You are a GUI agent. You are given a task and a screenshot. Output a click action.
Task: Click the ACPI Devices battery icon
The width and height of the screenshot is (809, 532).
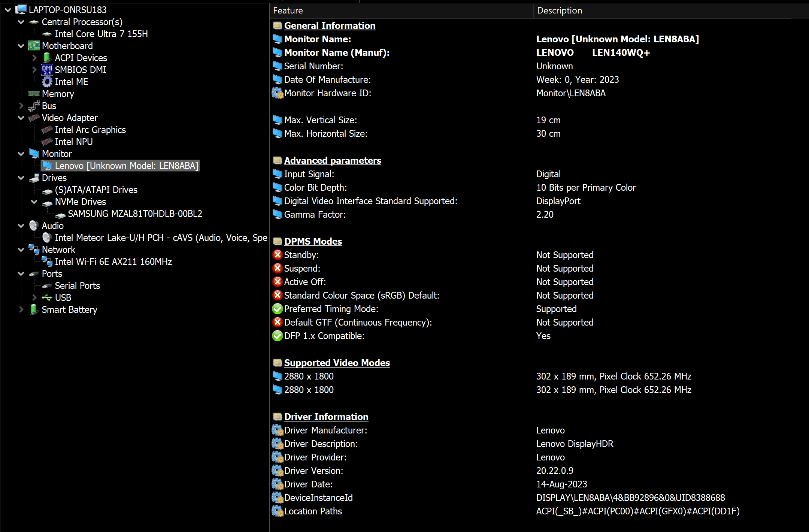coord(47,58)
